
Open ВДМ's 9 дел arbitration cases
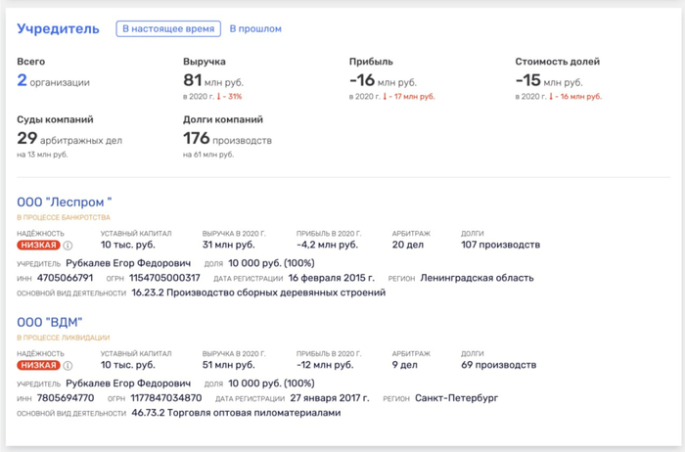click(406, 365)
